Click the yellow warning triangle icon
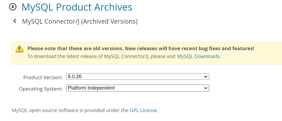This screenshot has width=282, height=121. click(19, 49)
